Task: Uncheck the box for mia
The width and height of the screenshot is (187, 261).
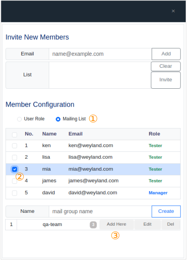Action: point(15,169)
